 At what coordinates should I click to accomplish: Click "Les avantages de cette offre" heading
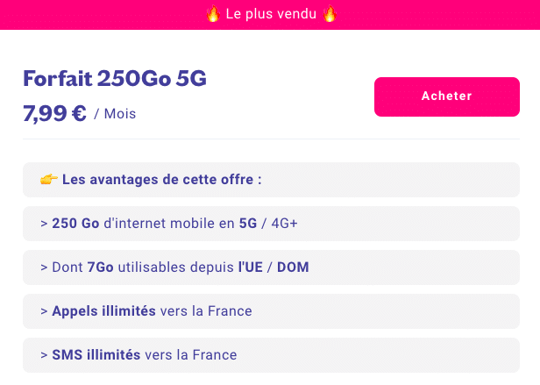point(163,180)
